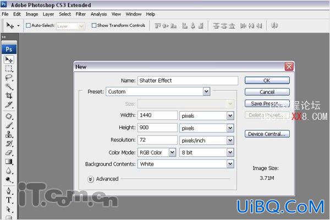Click the Align Vertical Centers icon
The image size is (330, 220).
point(166,26)
